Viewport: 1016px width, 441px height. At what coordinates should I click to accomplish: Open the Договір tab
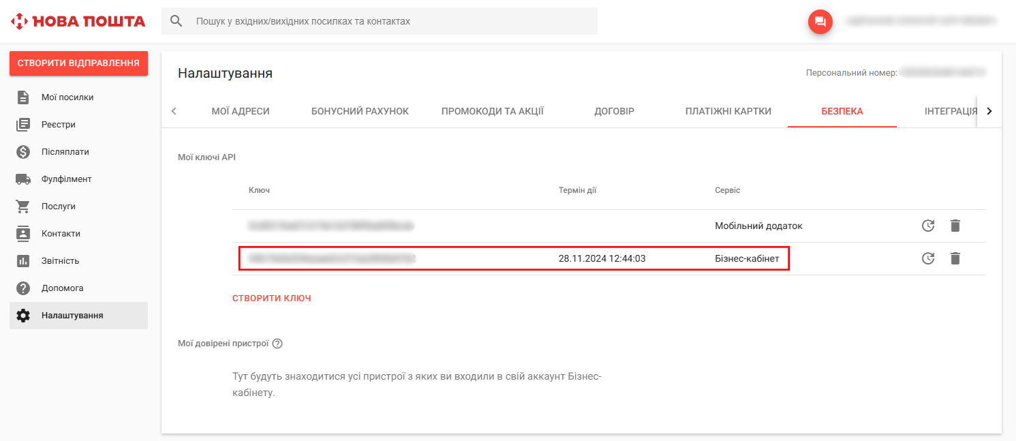(x=614, y=111)
